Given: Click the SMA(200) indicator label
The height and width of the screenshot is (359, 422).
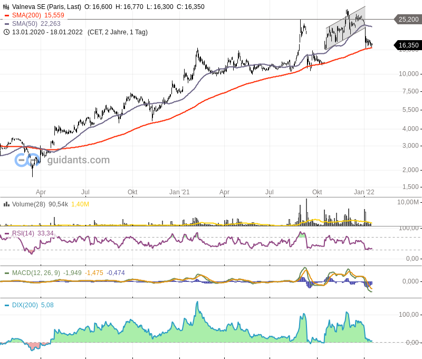Looking at the screenshot, I should point(26,15).
